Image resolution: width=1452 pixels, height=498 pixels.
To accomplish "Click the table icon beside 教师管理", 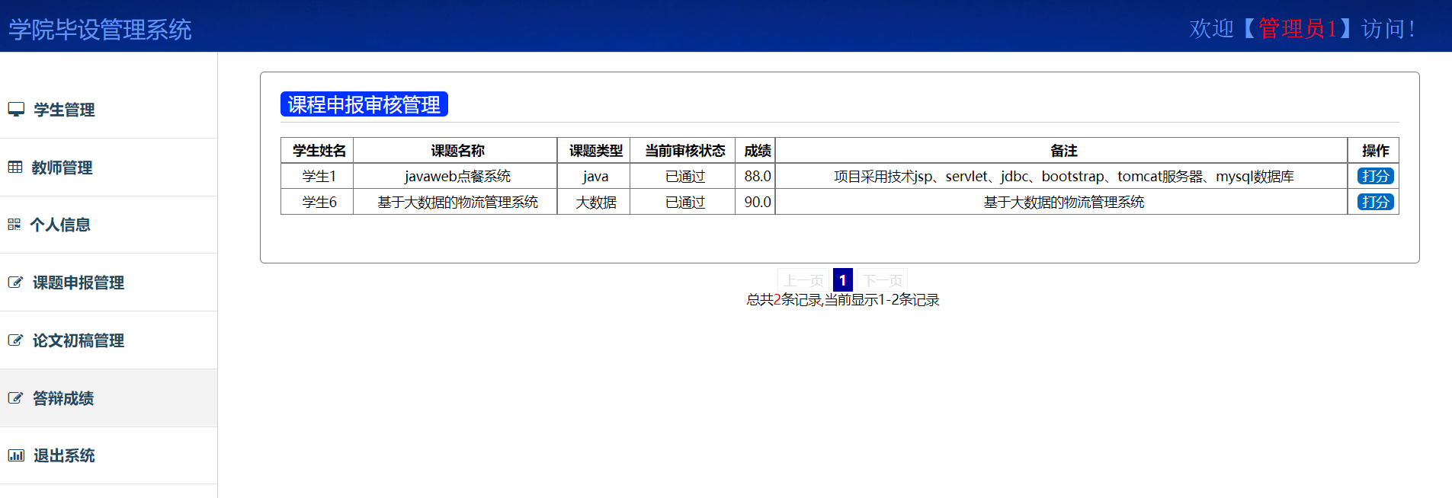I will coord(15,168).
